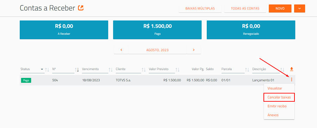The image size is (317, 128).
Task: Open the AGOSTO, 2023 month selector
Action: tap(157, 50)
